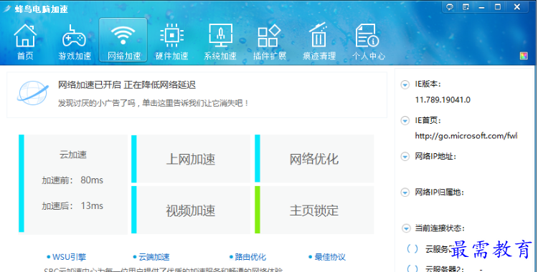
Task: Click IE version 11.789.19041.0 value
Action: pos(443,99)
